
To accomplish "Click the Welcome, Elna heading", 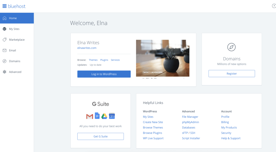I will point(89,23).
